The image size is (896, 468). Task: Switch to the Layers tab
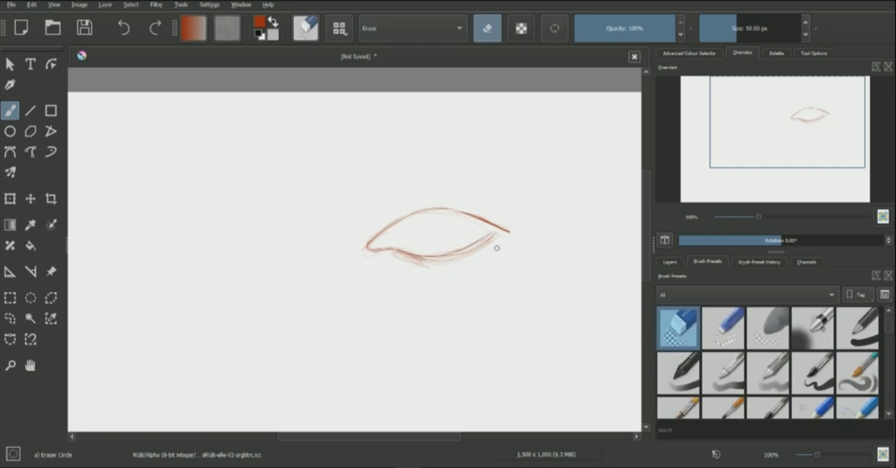(670, 262)
